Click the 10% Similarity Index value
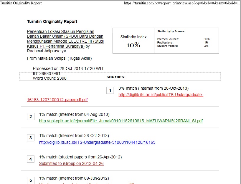The width and height of the screenshot is (241, 184). (x=133, y=45)
